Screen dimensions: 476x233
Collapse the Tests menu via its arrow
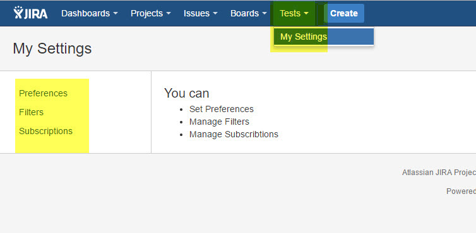tap(306, 13)
